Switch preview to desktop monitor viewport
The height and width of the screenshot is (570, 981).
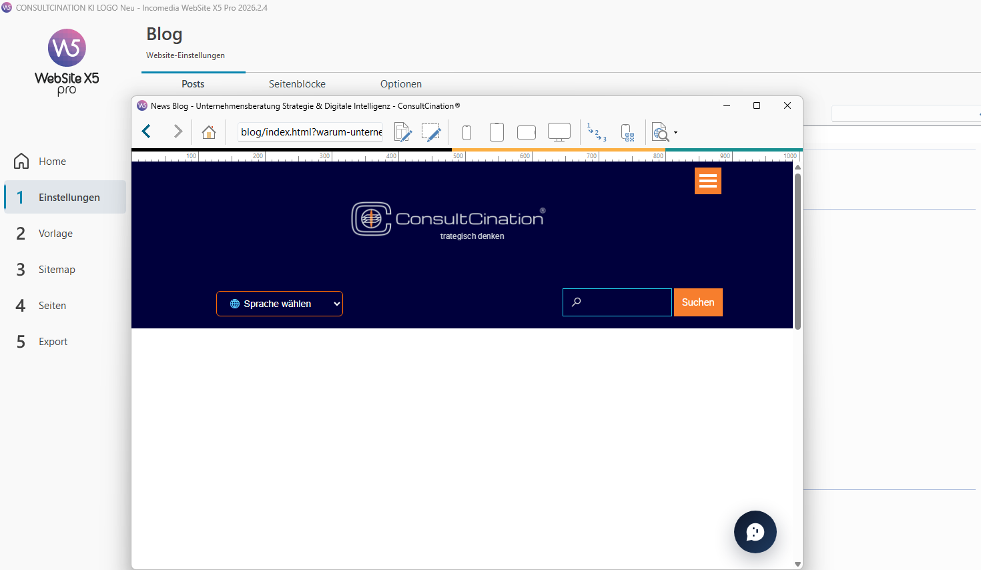pos(559,132)
